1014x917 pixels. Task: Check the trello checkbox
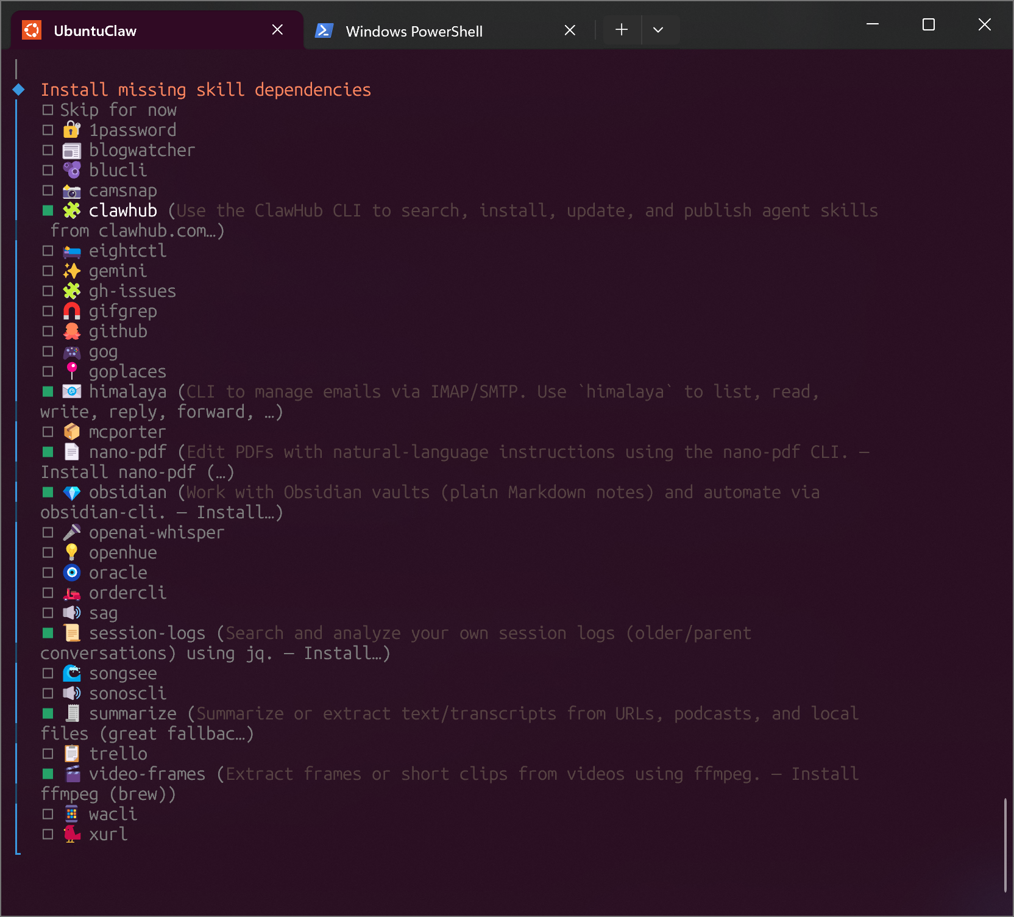(x=48, y=754)
